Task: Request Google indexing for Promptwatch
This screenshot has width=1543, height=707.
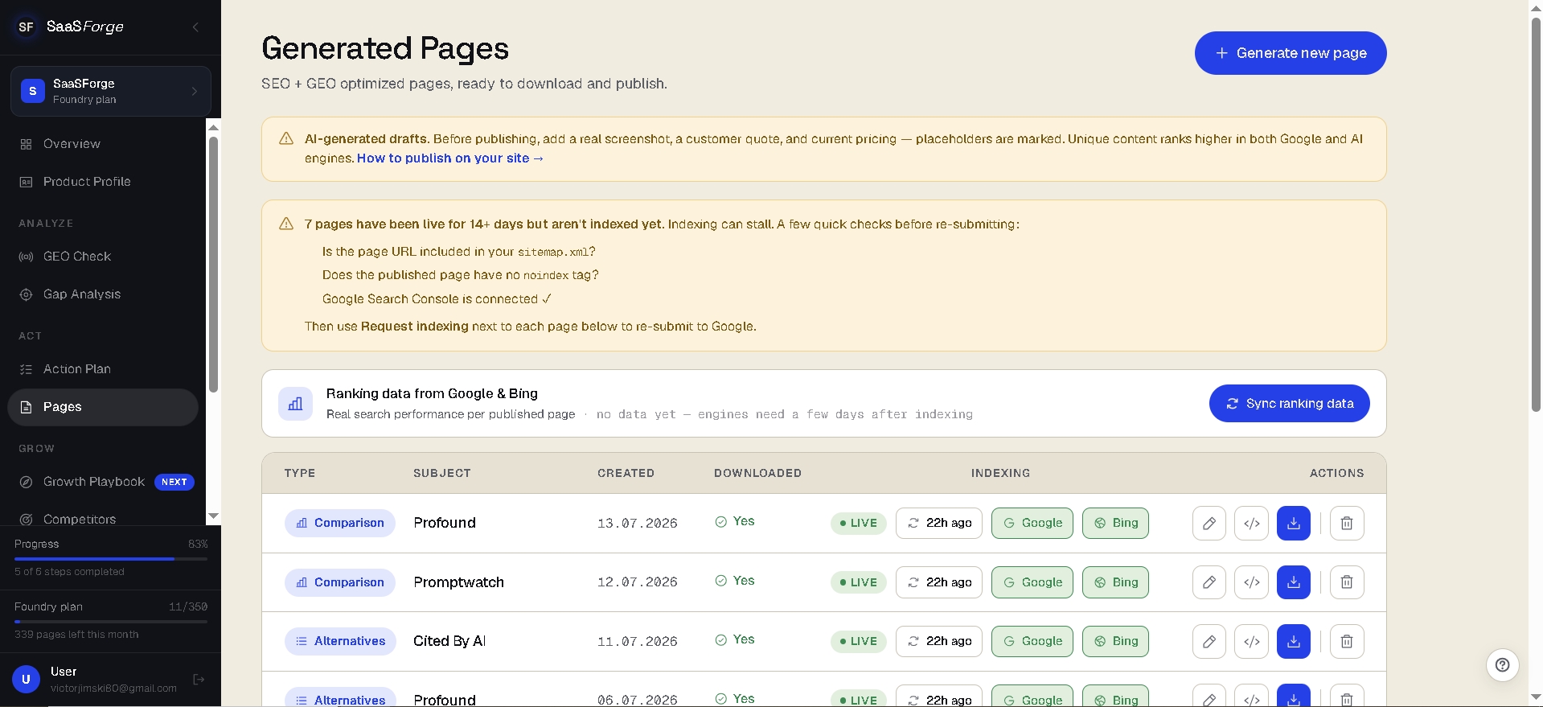Action: [1032, 582]
